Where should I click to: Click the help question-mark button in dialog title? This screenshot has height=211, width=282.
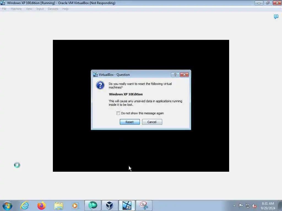pos(175,75)
